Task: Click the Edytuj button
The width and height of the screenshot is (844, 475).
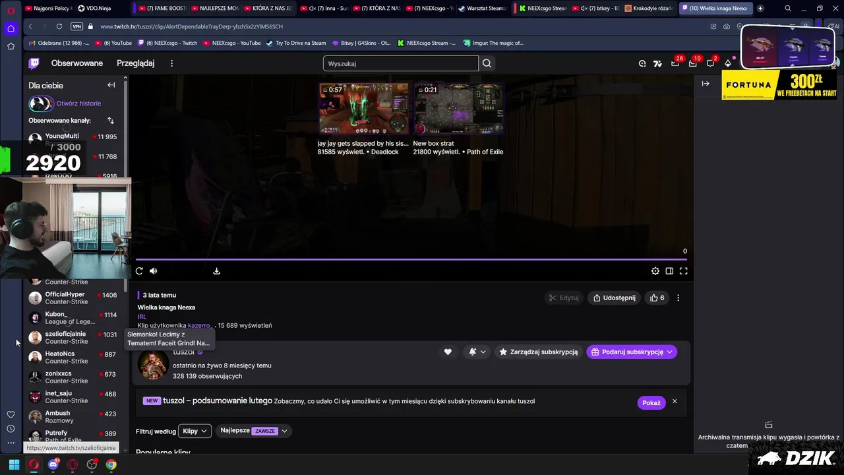Action: point(563,298)
